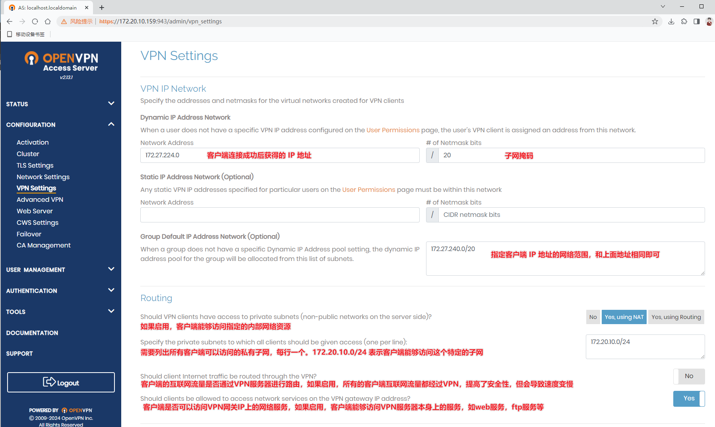Screen dimensions: 715x427
Task: Go to TLS Settings
Action: [x=35, y=165]
